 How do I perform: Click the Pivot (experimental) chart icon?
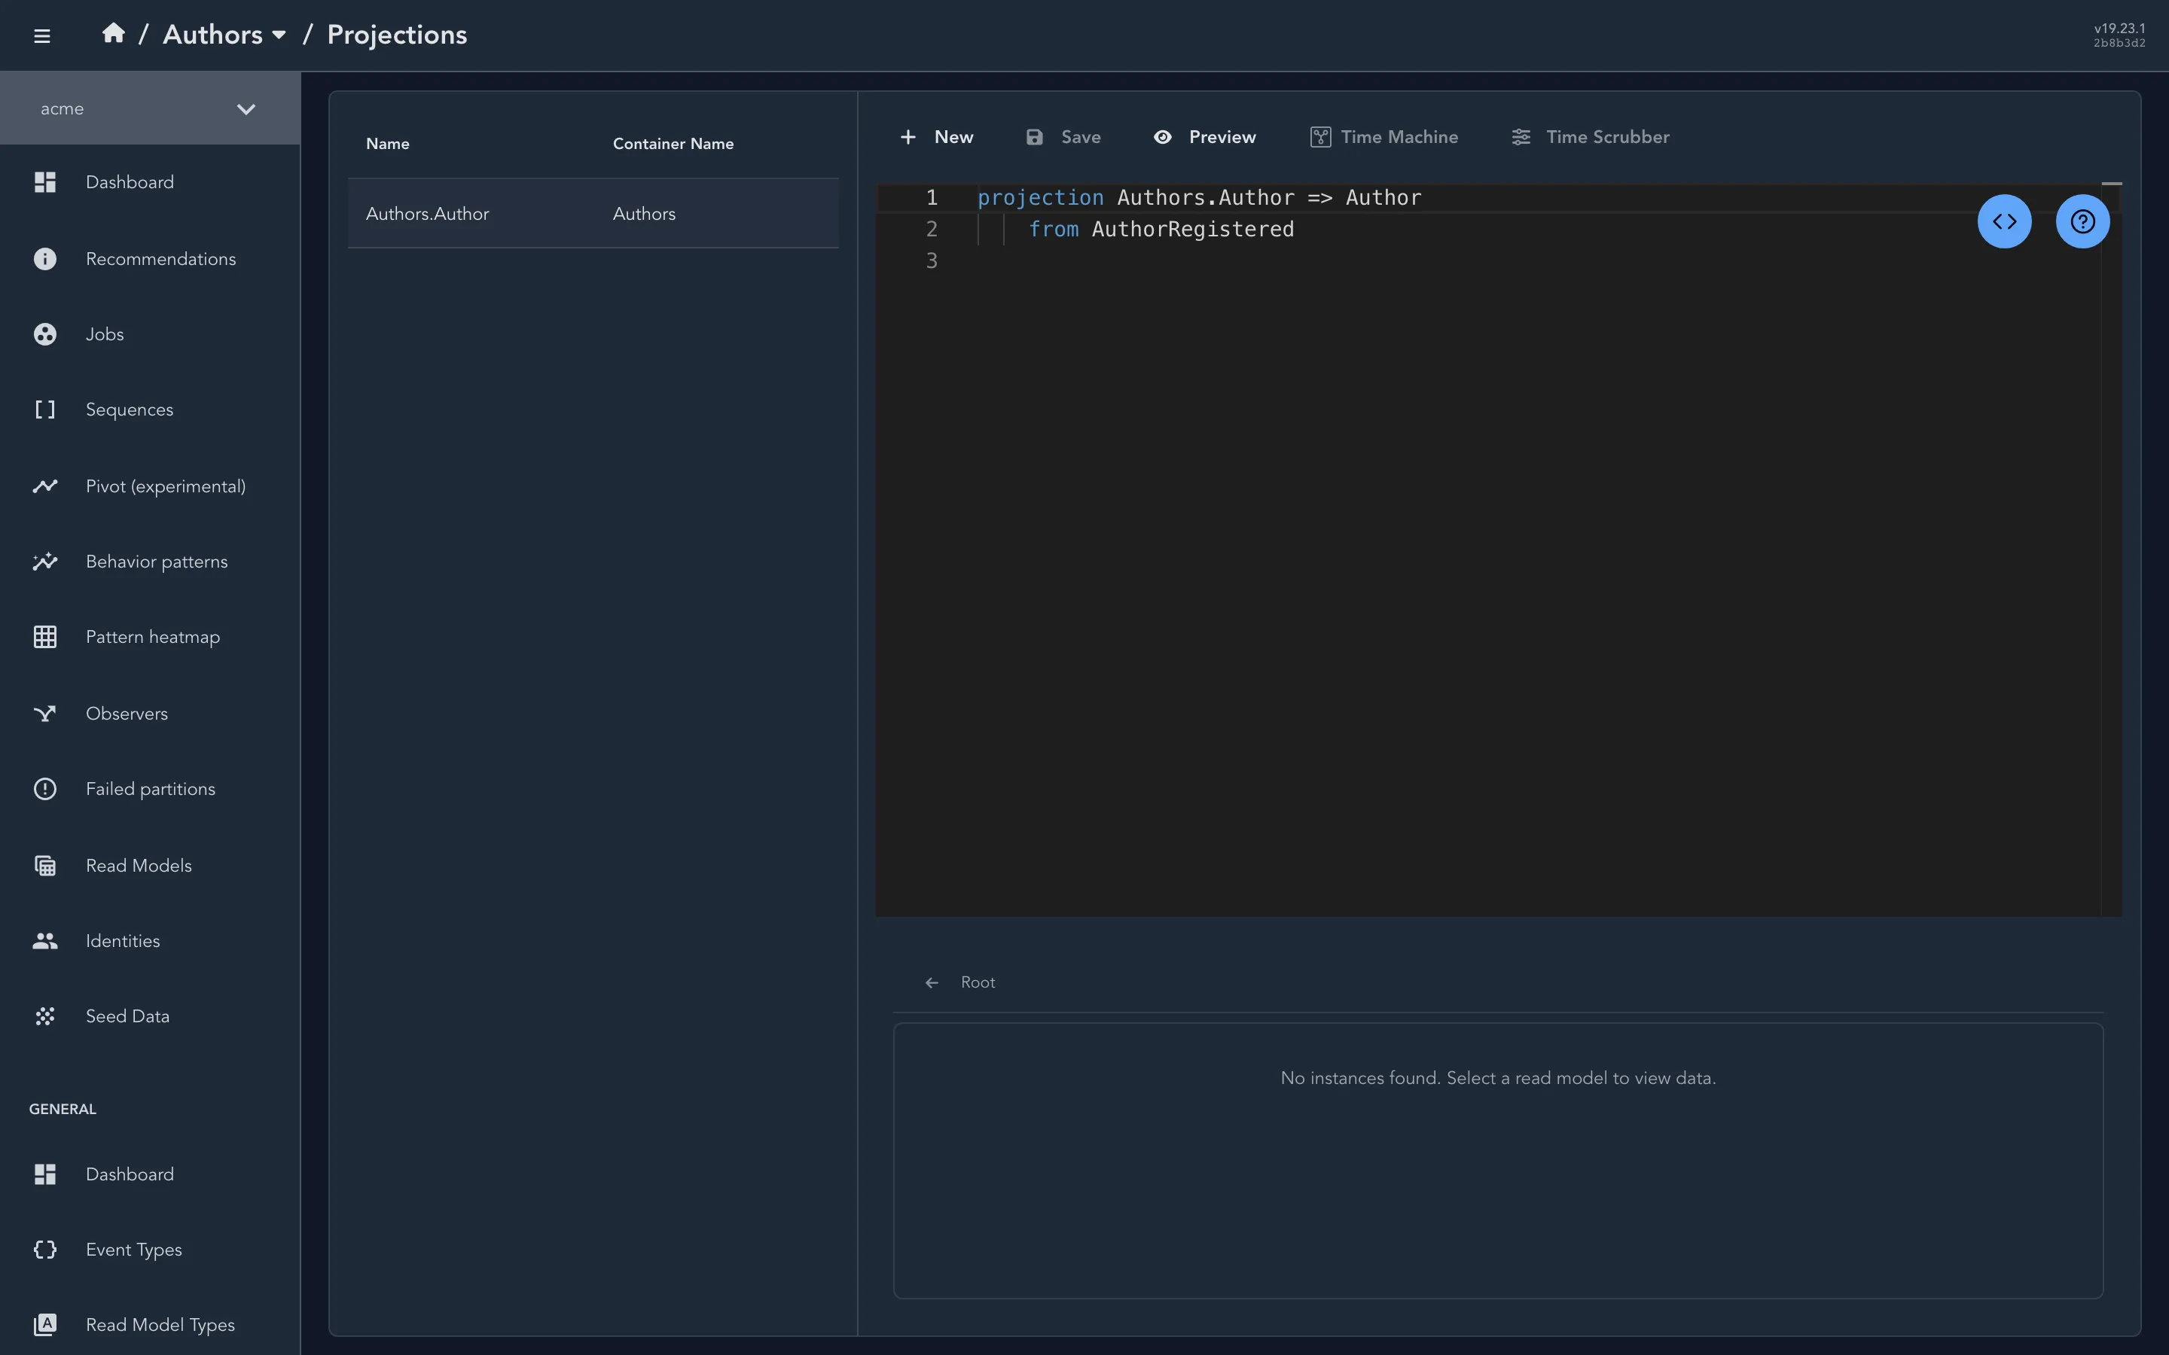tap(45, 486)
